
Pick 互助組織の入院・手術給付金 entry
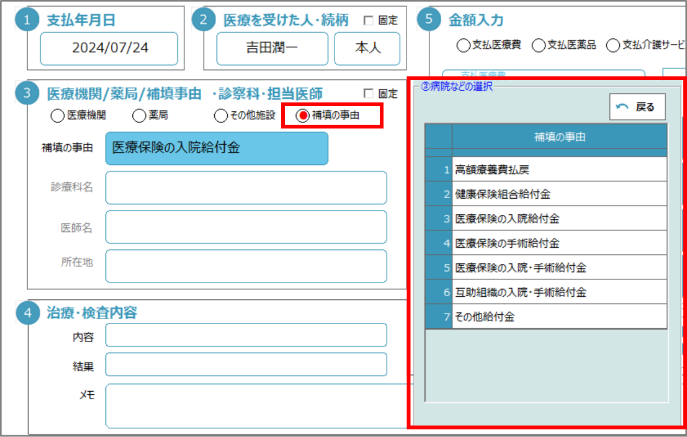[559, 292]
